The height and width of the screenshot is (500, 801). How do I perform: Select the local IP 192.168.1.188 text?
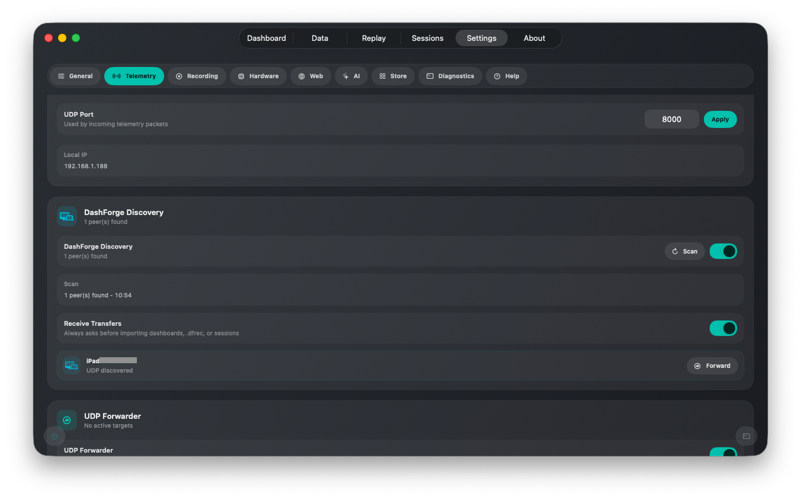(86, 166)
